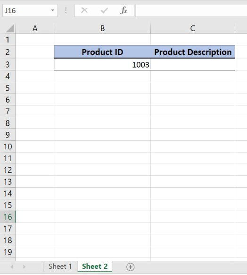This screenshot has height=275, width=247.
Task: Select row 16 header
Action: point(8,217)
